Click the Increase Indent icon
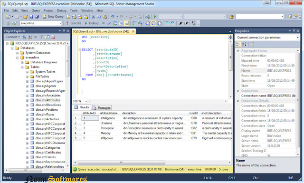 [186, 23]
